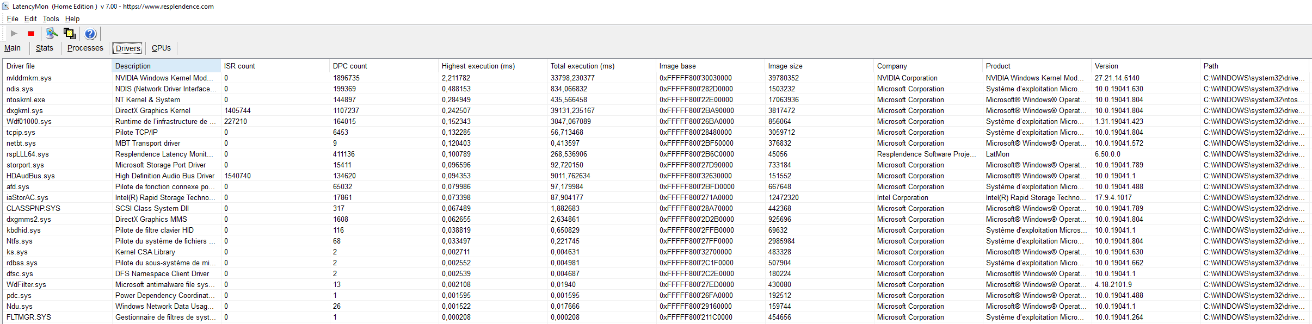Select the nvlddmkm.sys driver row
Screen dimensions: 1312x324
29,78
